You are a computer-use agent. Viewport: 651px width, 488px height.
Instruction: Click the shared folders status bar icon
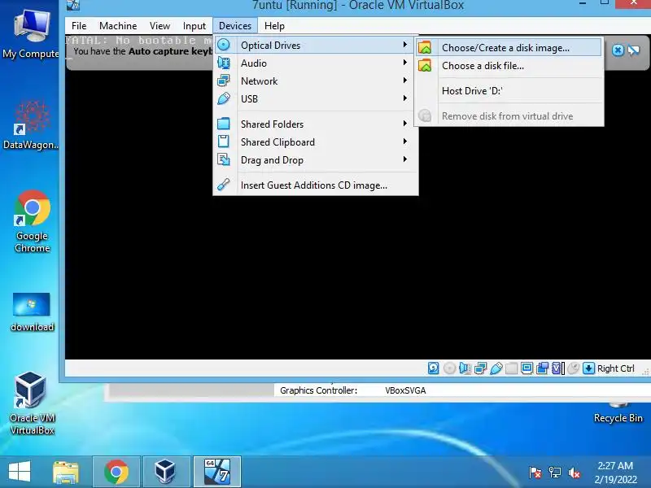[512, 368]
